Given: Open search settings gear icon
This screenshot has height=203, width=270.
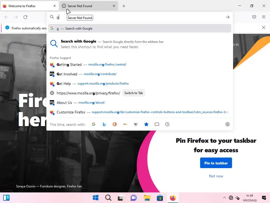Looking at the screenshot, I should pyautogui.click(x=228, y=124).
